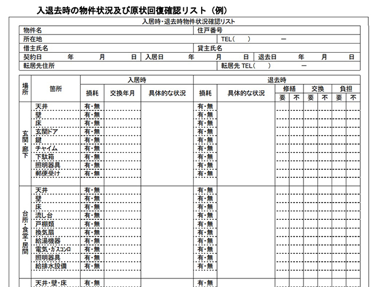Click the 入居時 section header
Screen dimensions: 378x287
click(137, 80)
